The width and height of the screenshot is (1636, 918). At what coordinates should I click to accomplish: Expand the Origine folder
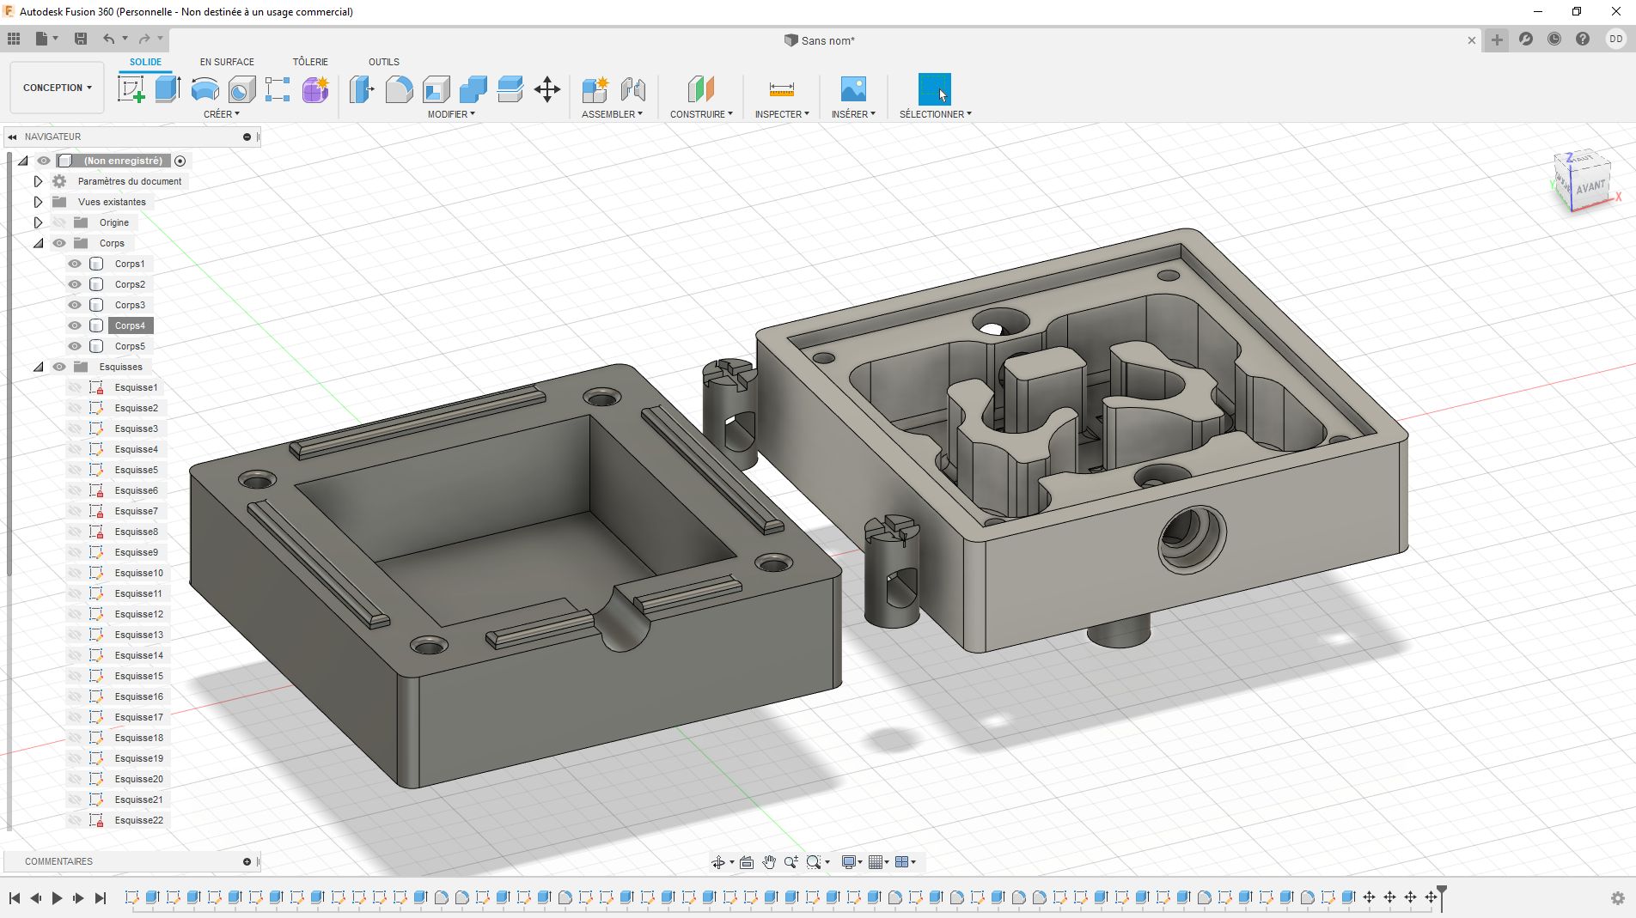(39, 222)
